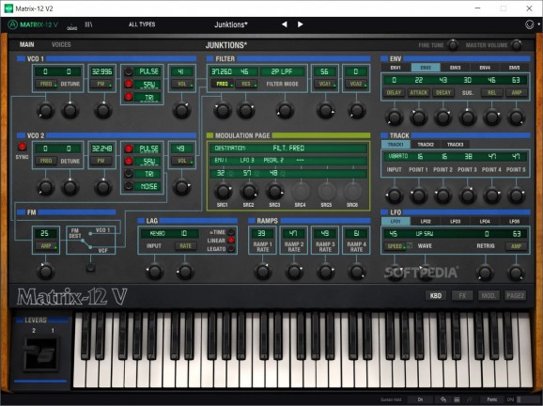Click the VCA1 knob in Filter section
Image resolution: width=543 pixels, height=406 pixels.
pos(325,110)
